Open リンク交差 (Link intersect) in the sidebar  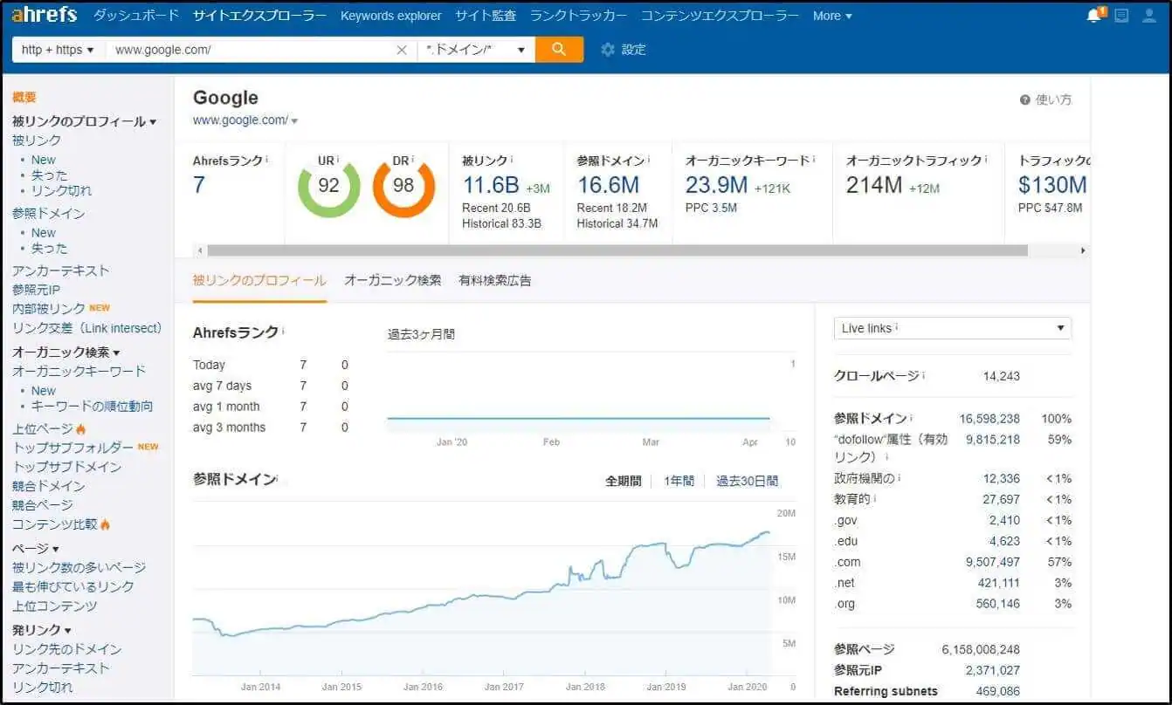point(87,328)
